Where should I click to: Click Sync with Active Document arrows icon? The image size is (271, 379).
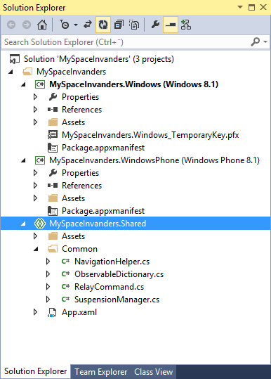[x=88, y=25]
